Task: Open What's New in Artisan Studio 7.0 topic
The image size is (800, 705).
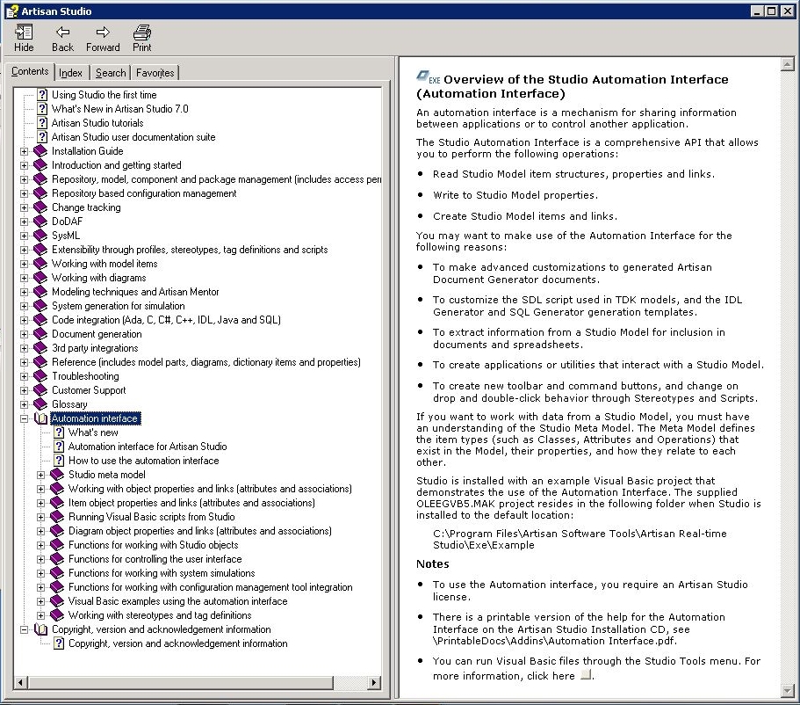Action: (120, 109)
